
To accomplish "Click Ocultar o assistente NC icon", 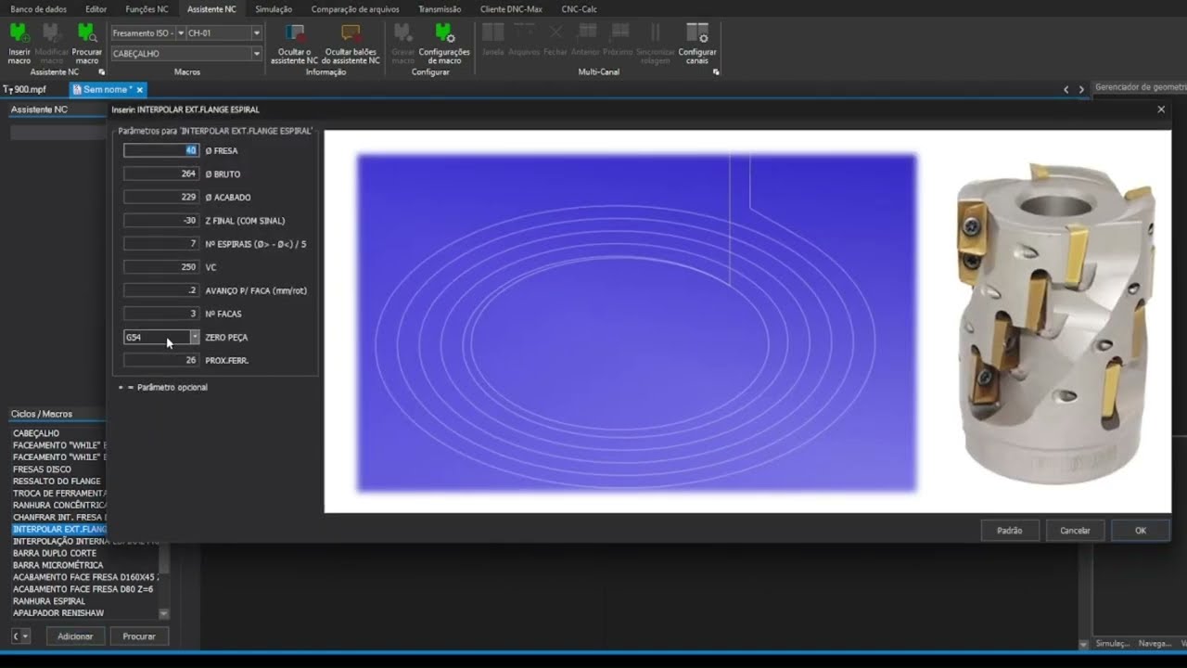I will tap(295, 44).
